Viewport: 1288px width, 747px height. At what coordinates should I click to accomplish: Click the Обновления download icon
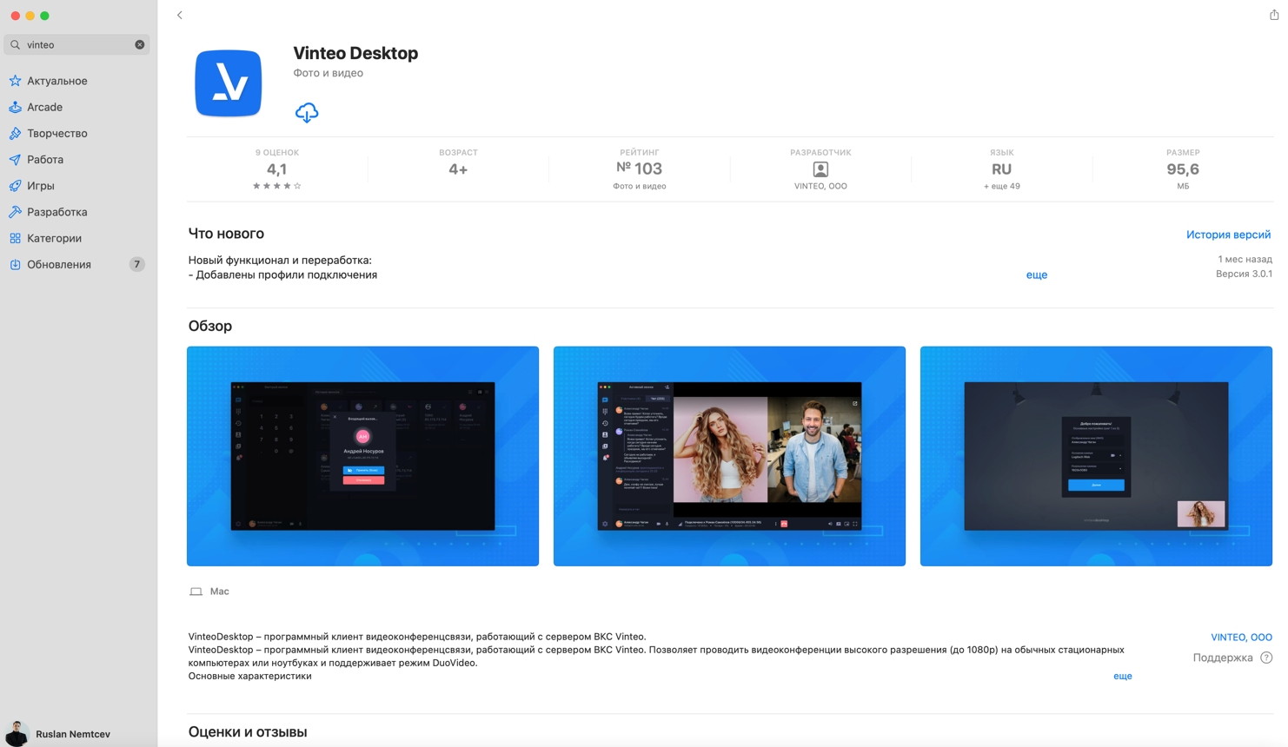[x=15, y=264]
